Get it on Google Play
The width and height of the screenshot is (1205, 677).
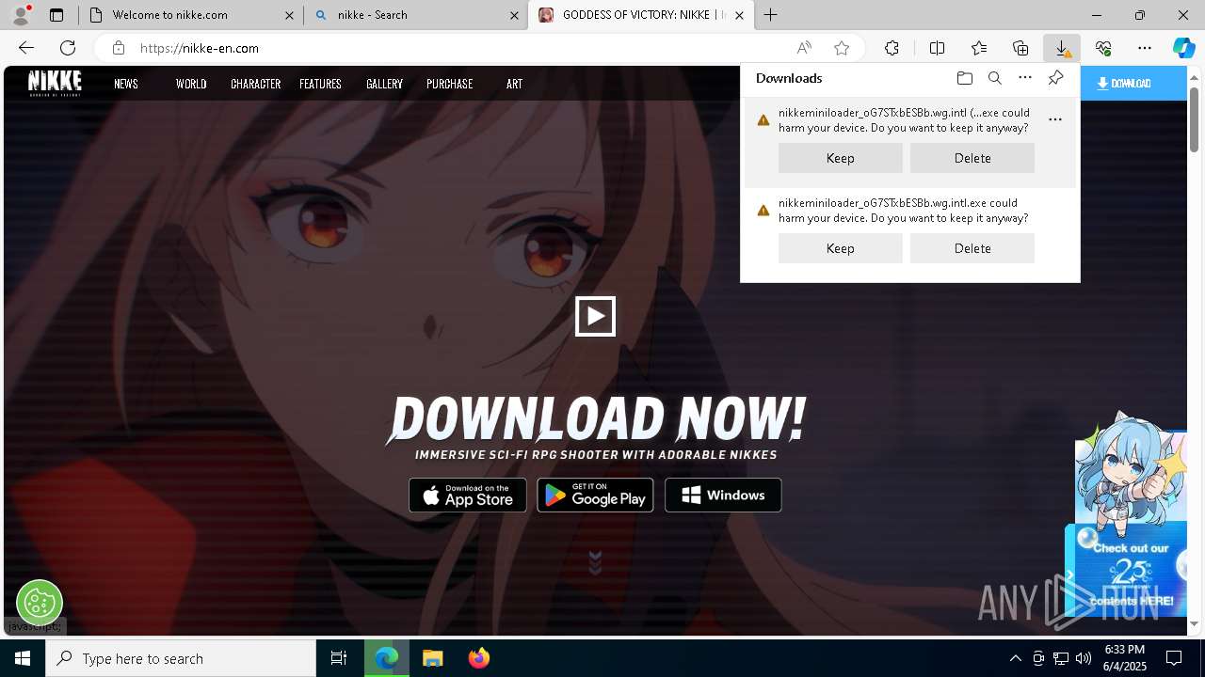coord(595,496)
